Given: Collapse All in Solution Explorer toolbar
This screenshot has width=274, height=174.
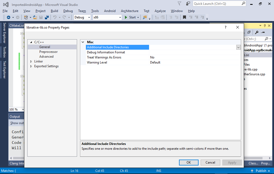Looking at the screenshot, I should pos(249,32).
